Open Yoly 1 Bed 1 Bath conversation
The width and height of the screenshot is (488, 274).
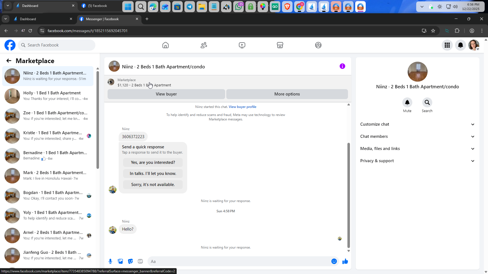tap(48, 216)
